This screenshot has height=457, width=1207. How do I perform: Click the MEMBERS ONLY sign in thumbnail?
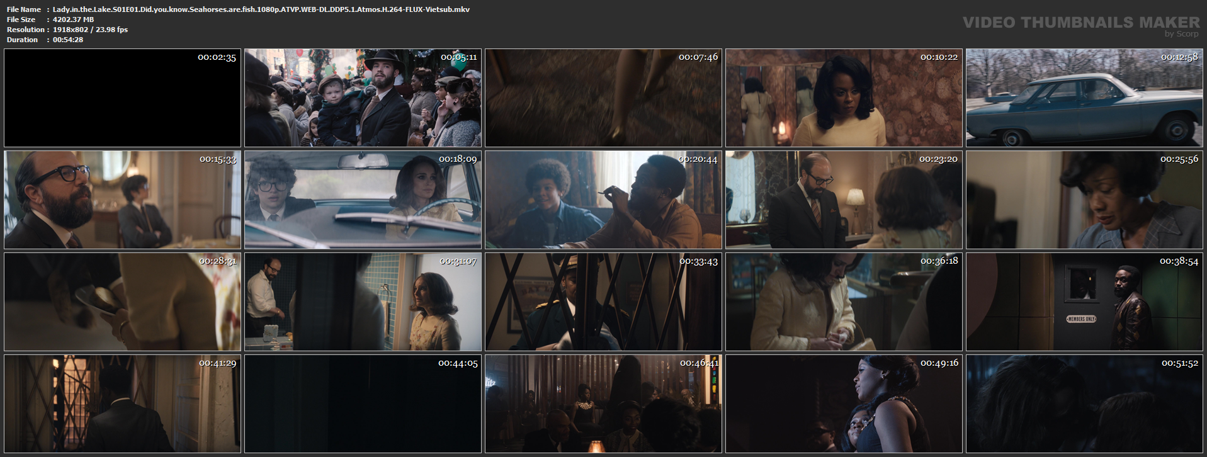tap(1081, 319)
